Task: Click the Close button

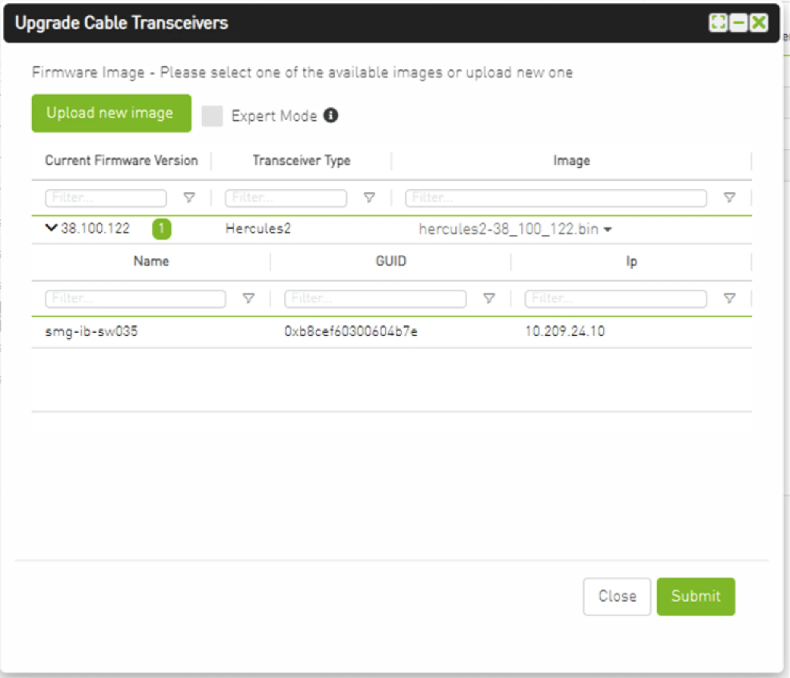Action: (617, 597)
